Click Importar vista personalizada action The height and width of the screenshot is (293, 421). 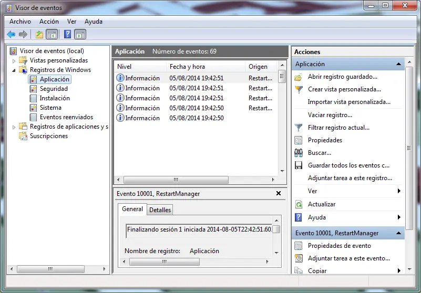tap(349, 102)
